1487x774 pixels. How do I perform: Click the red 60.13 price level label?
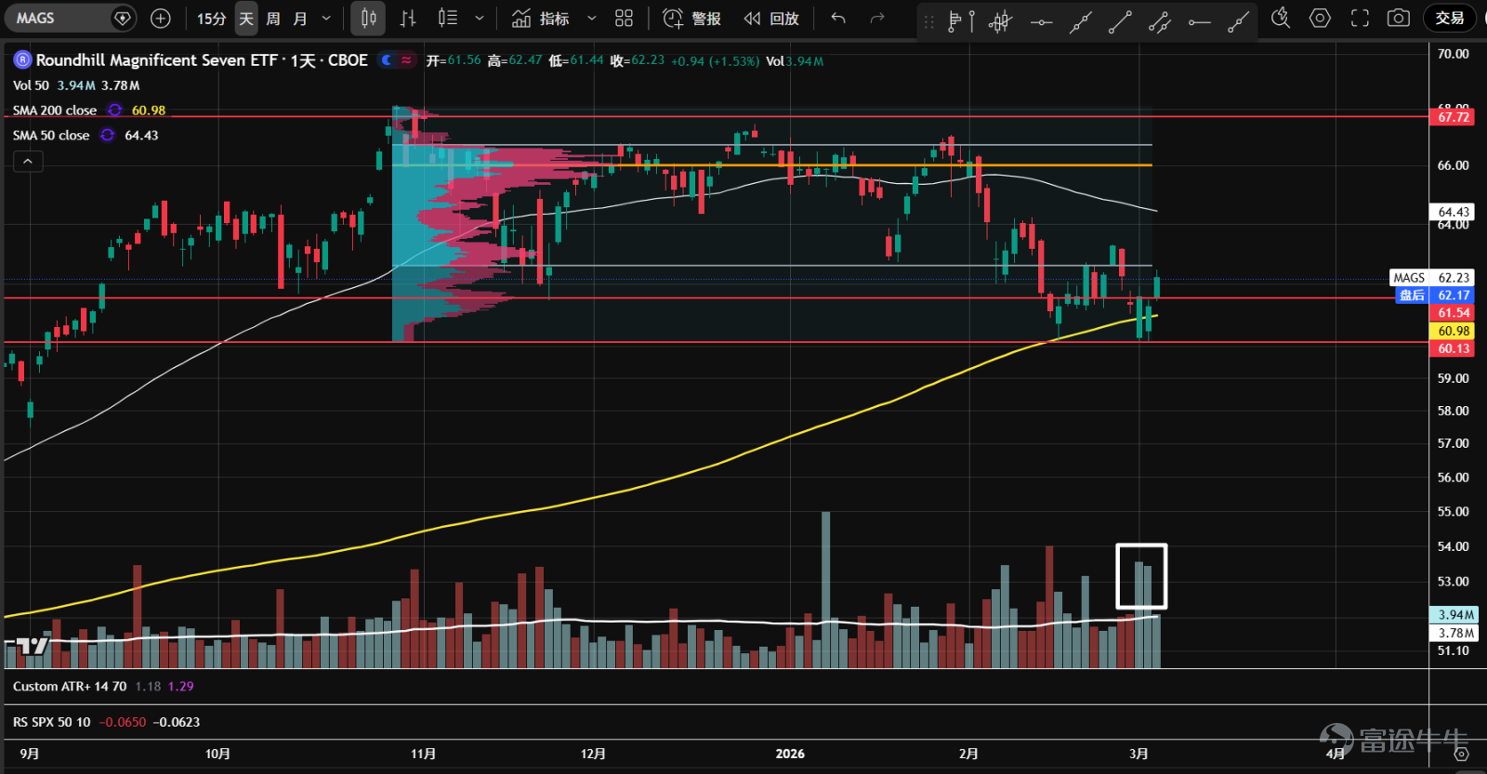(1454, 348)
